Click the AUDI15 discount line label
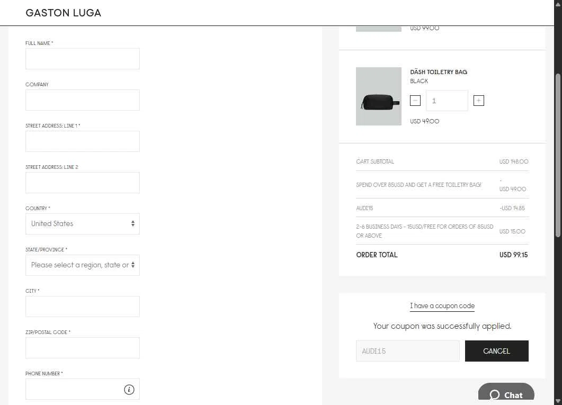This screenshot has width=562, height=405. (364, 208)
